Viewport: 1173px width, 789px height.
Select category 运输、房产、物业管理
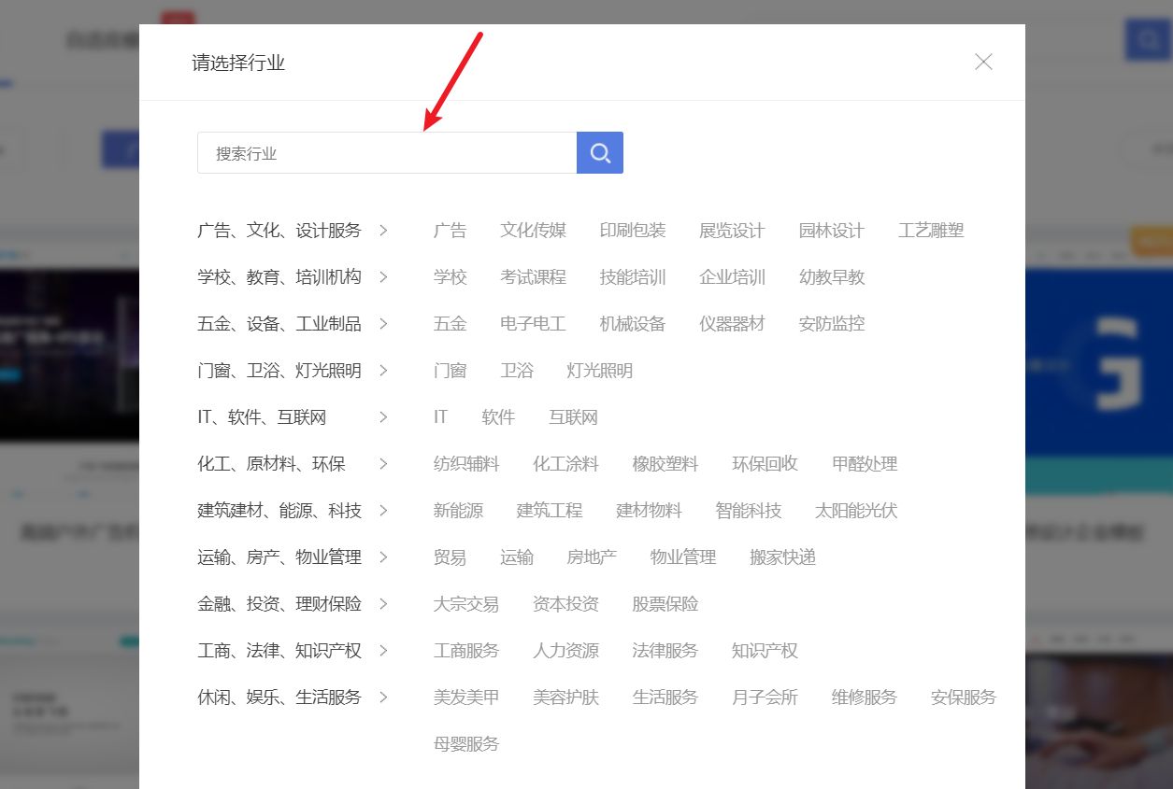pyautogui.click(x=279, y=557)
